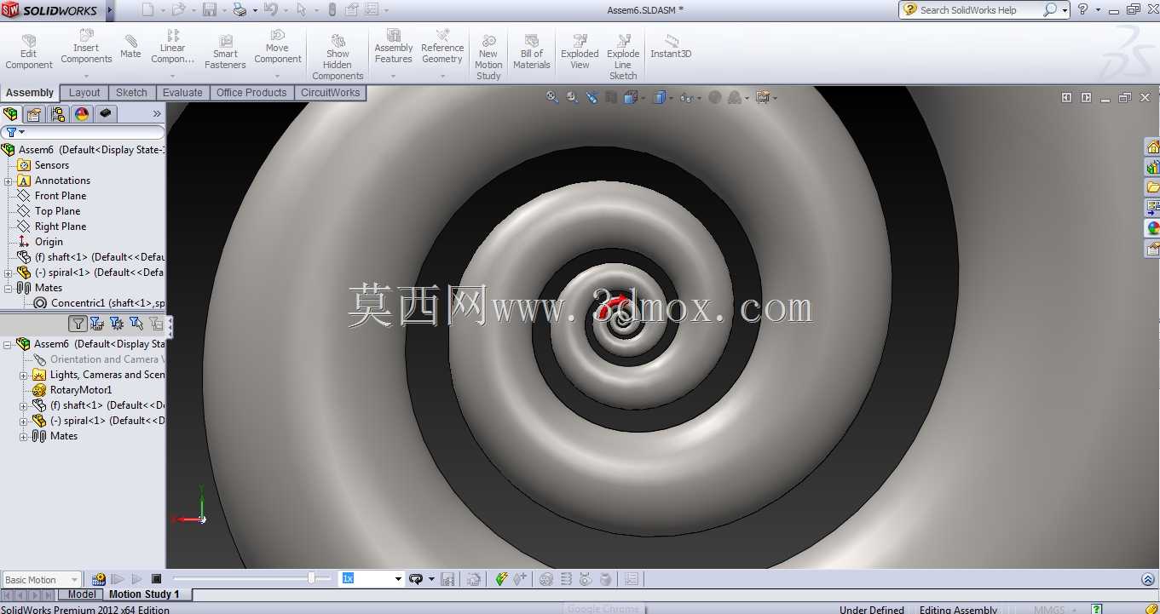Switch to the PropertyManager tab
1160x614 pixels.
click(x=34, y=113)
